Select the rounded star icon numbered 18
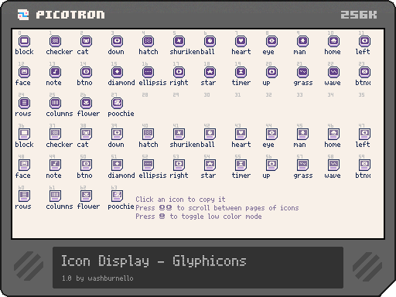This screenshot has width=396, height=297. pos(210,72)
